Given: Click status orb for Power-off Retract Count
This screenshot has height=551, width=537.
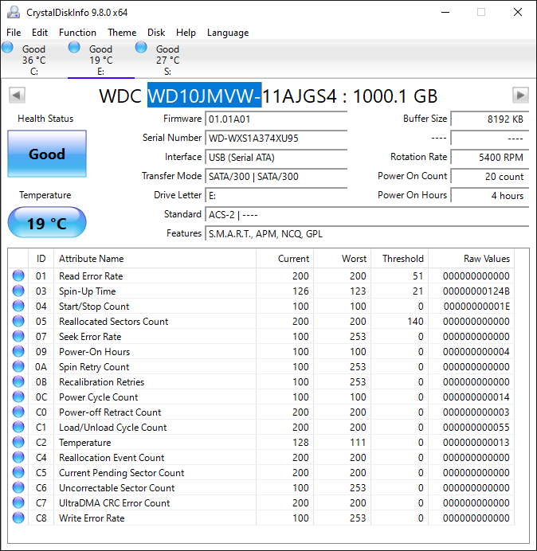Looking at the screenshot, I should coord(18,412).
